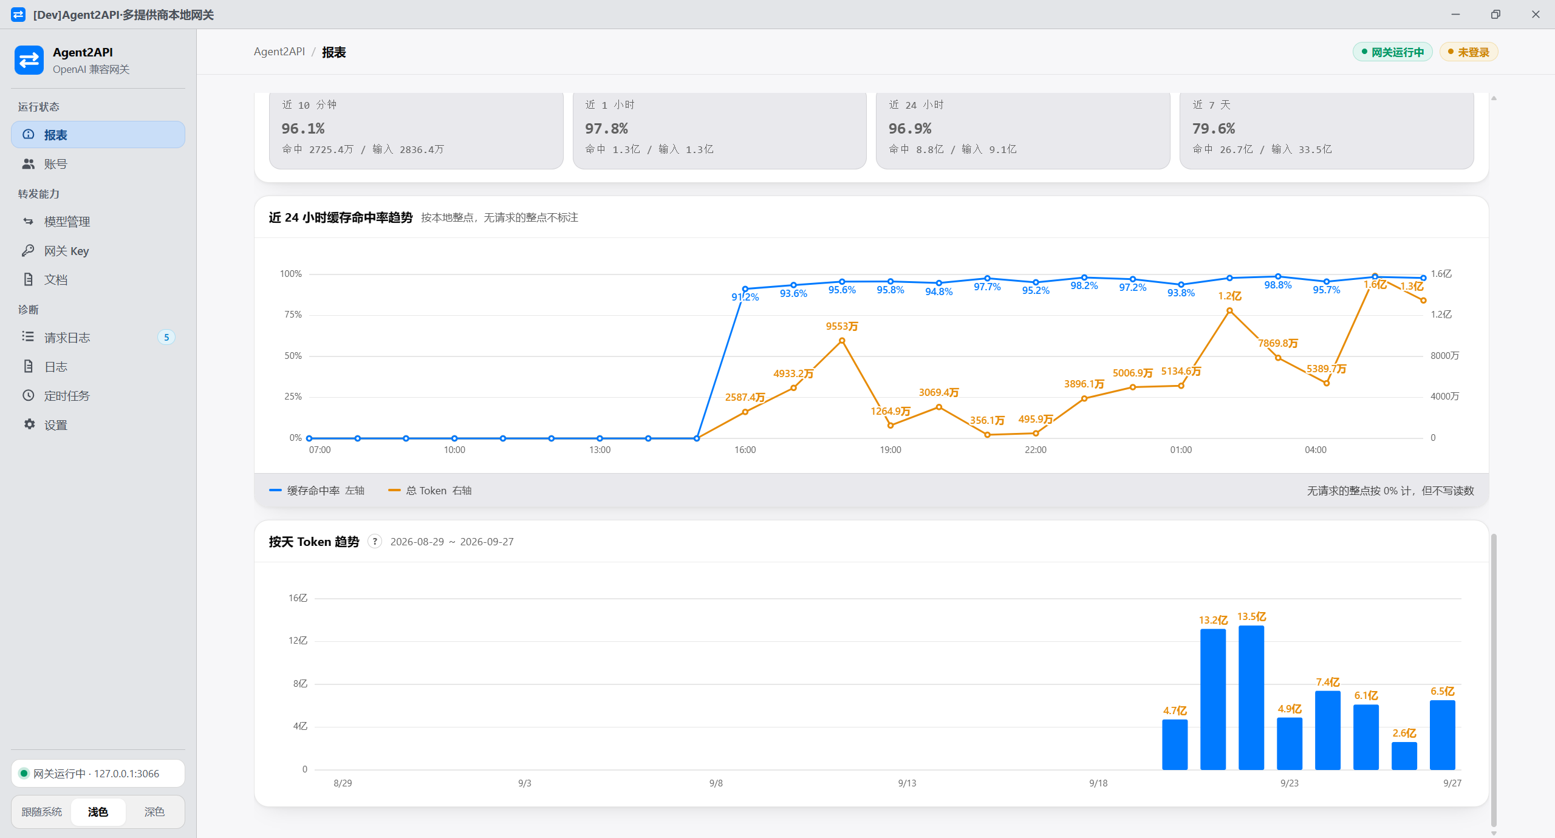Click the 设置 gear icon
The image size is (1555, 838).
click(x=29, y=424)
